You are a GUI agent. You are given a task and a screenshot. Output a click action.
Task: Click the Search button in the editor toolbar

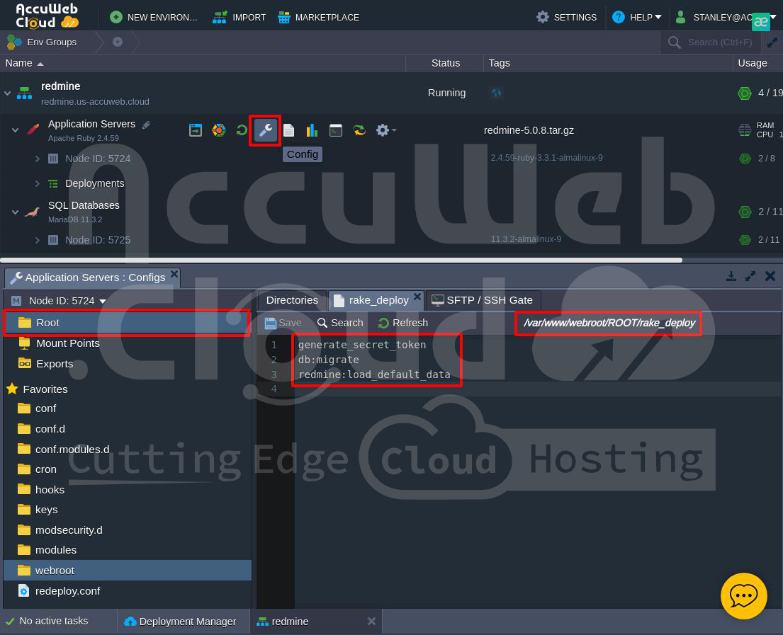(340, 323)
